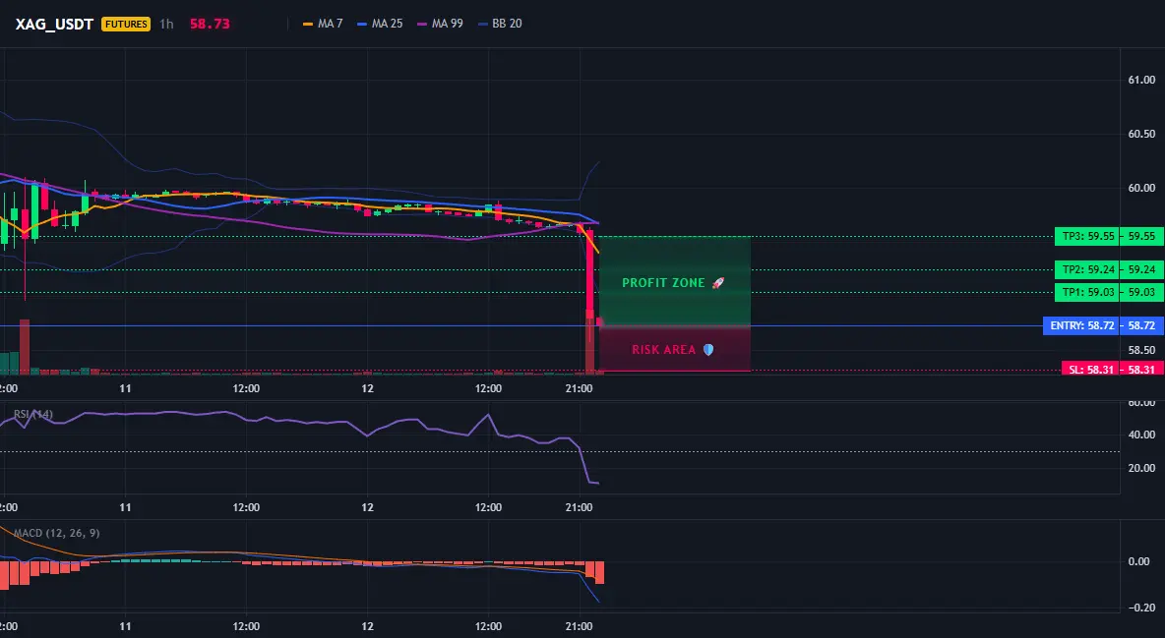Screen dimensions: 1165x638
Task: Toggle the MA 99 legend entry
Action: [x=441, y=24]
